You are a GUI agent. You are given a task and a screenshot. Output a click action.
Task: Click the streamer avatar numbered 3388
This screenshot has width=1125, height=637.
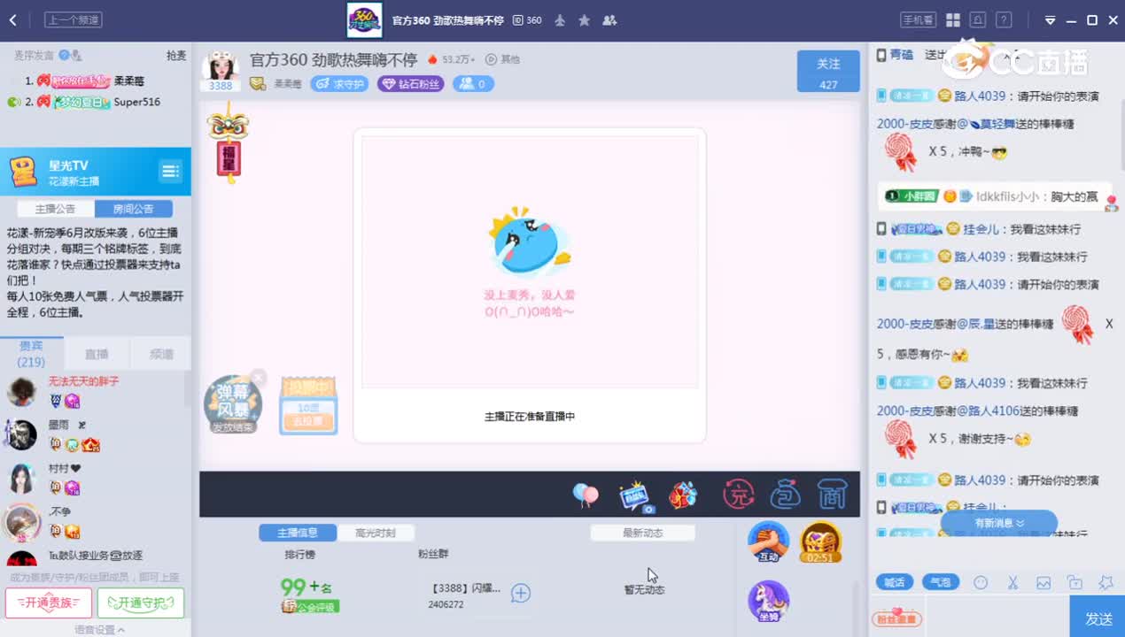(x=221, y=72)
